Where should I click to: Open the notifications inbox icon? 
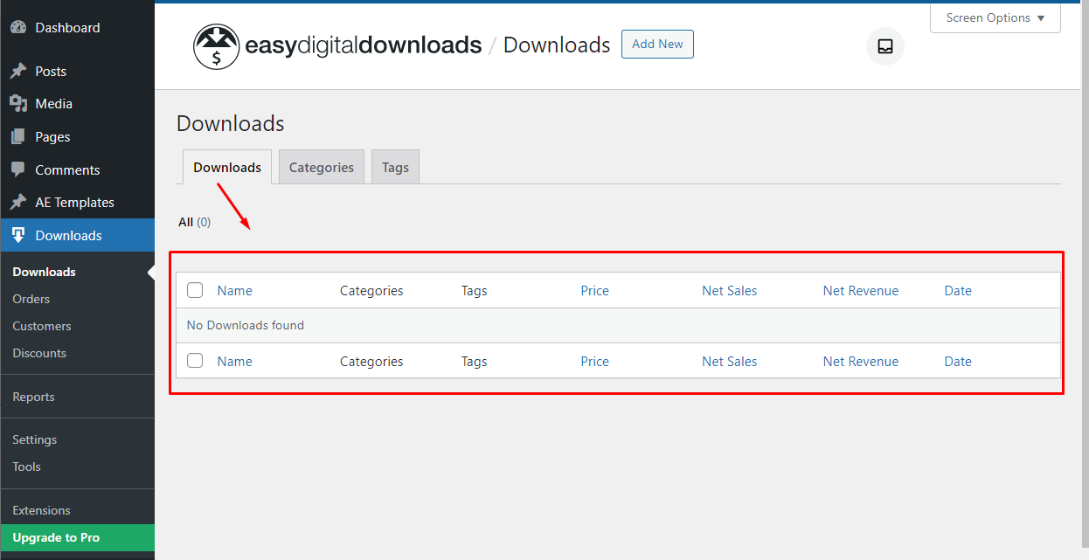(x=884, y=45)
